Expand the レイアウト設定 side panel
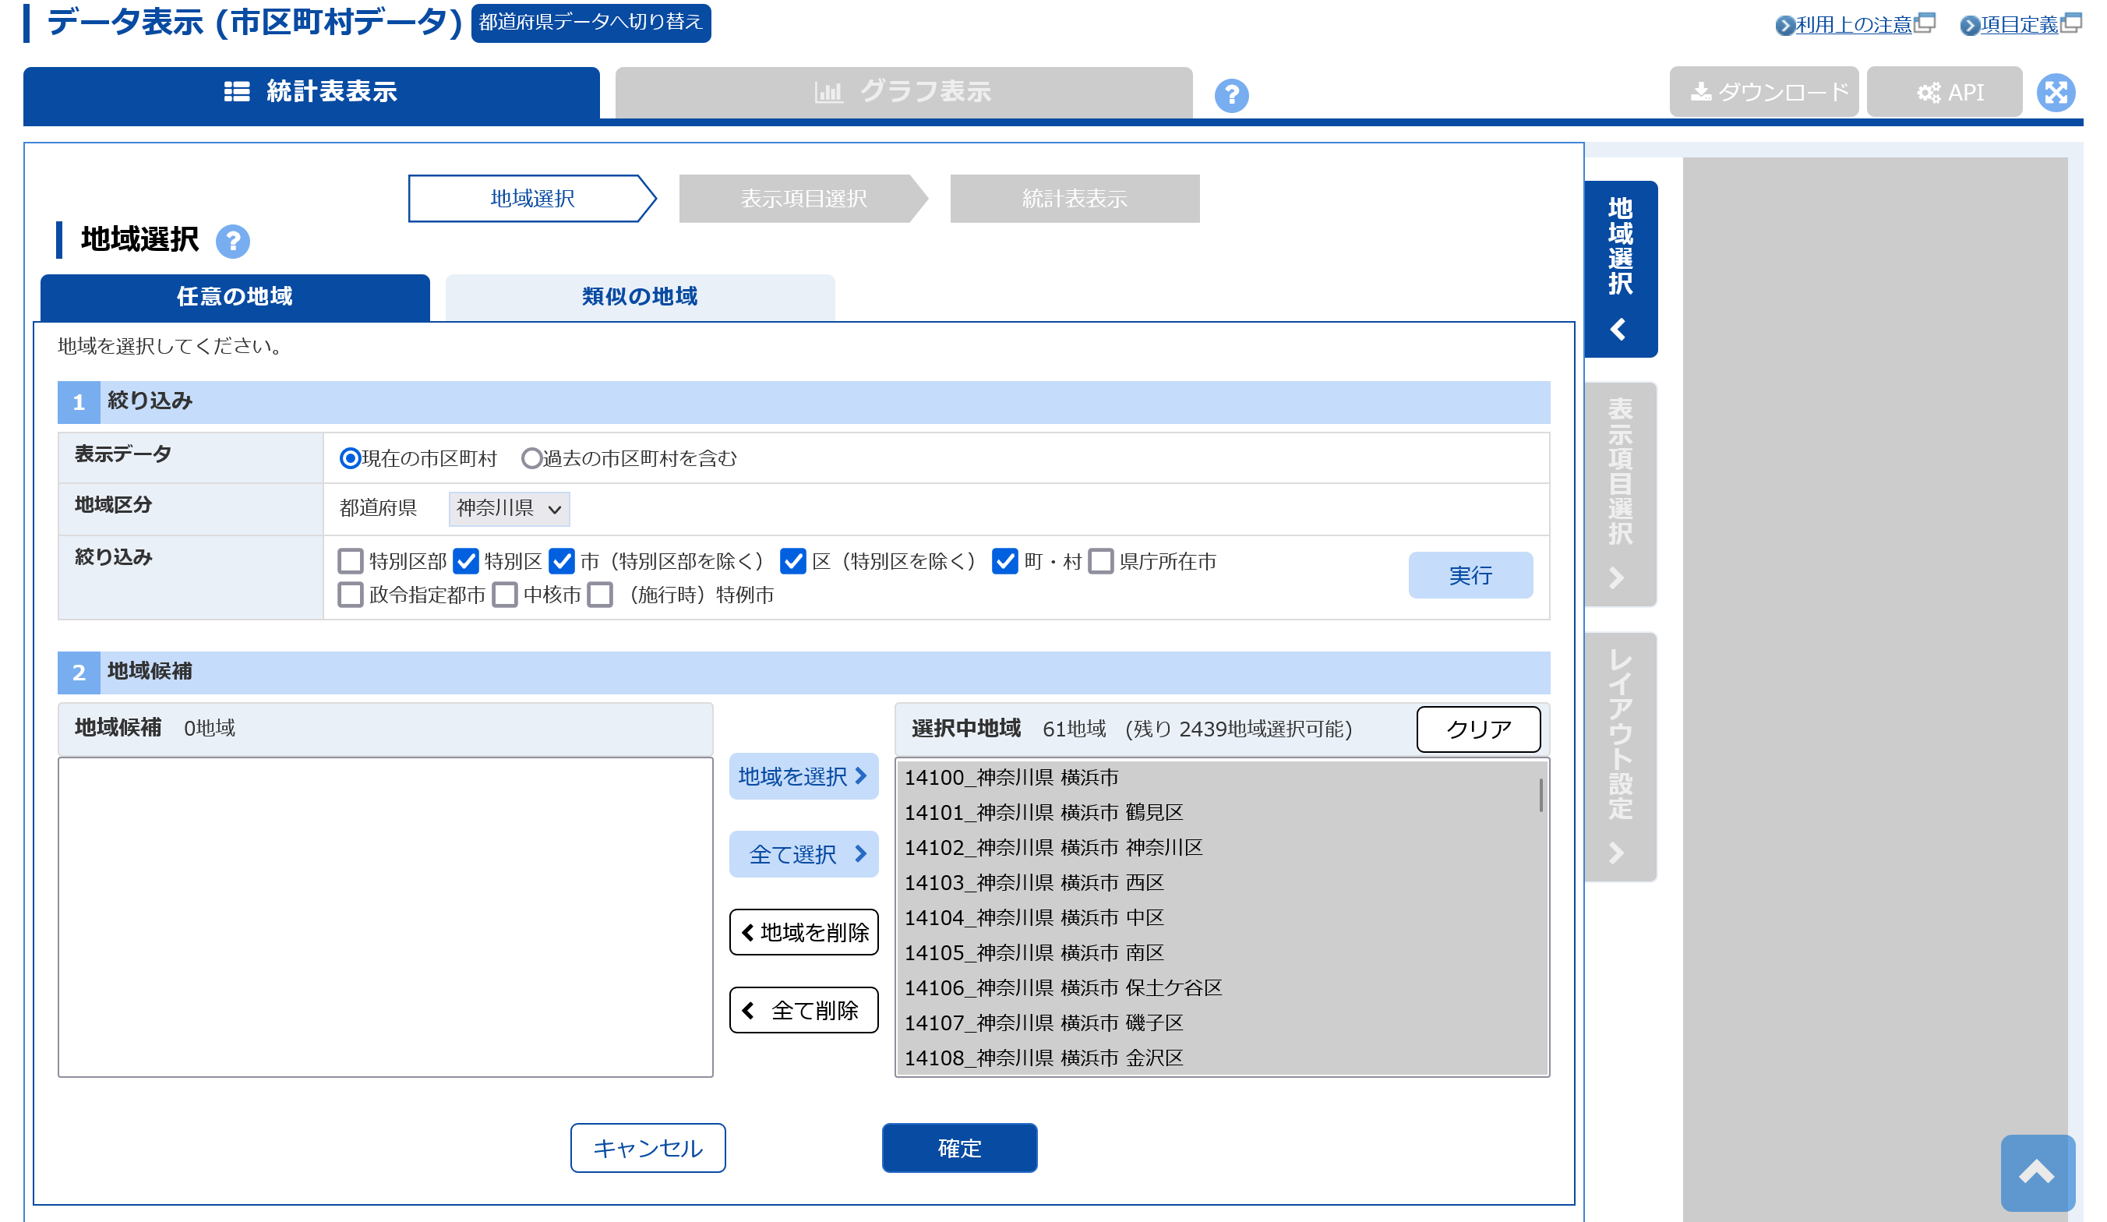The height and width of the screenshot is (1222, 2107). coord(1619,756)
